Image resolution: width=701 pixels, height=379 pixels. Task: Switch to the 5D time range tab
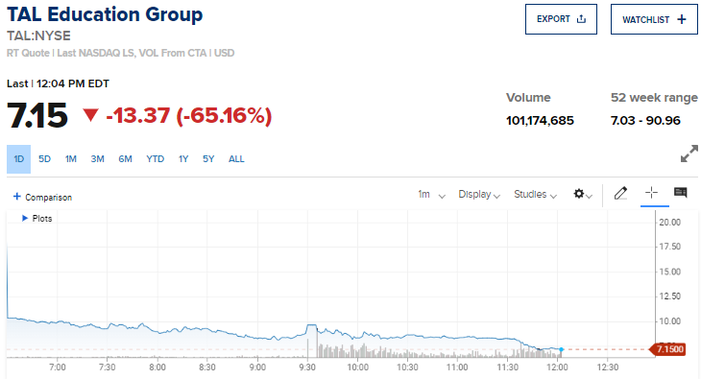[44, 159]
